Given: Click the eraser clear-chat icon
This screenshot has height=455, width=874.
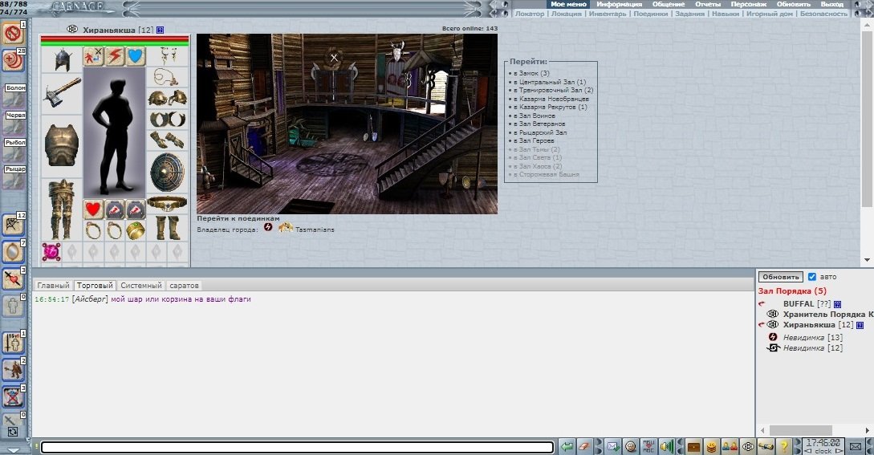Looking at the screenshot, I should (586, 446).
